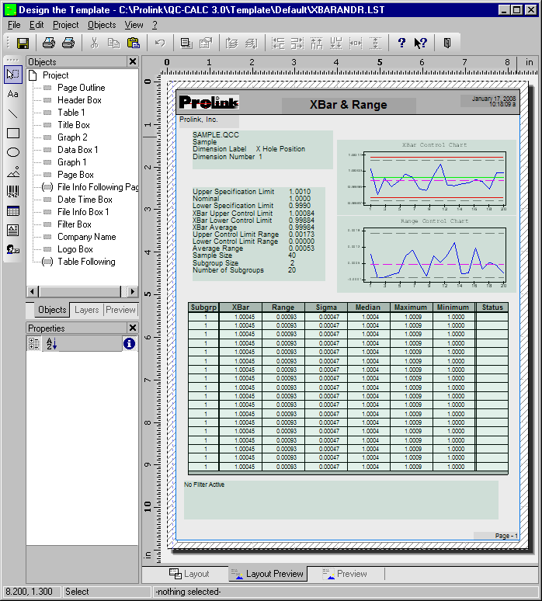Switch to the Preview tab in the left panel
This screenshot has height=601, width=542.
tap(120, 310)
